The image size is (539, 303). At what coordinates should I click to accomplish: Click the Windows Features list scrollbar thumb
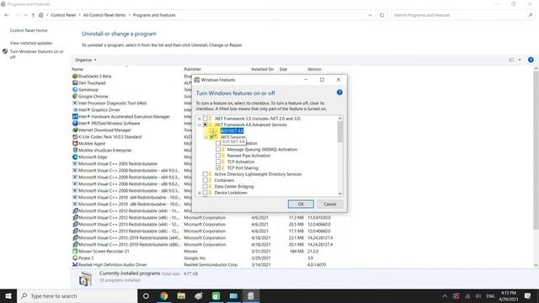[340, 132]
